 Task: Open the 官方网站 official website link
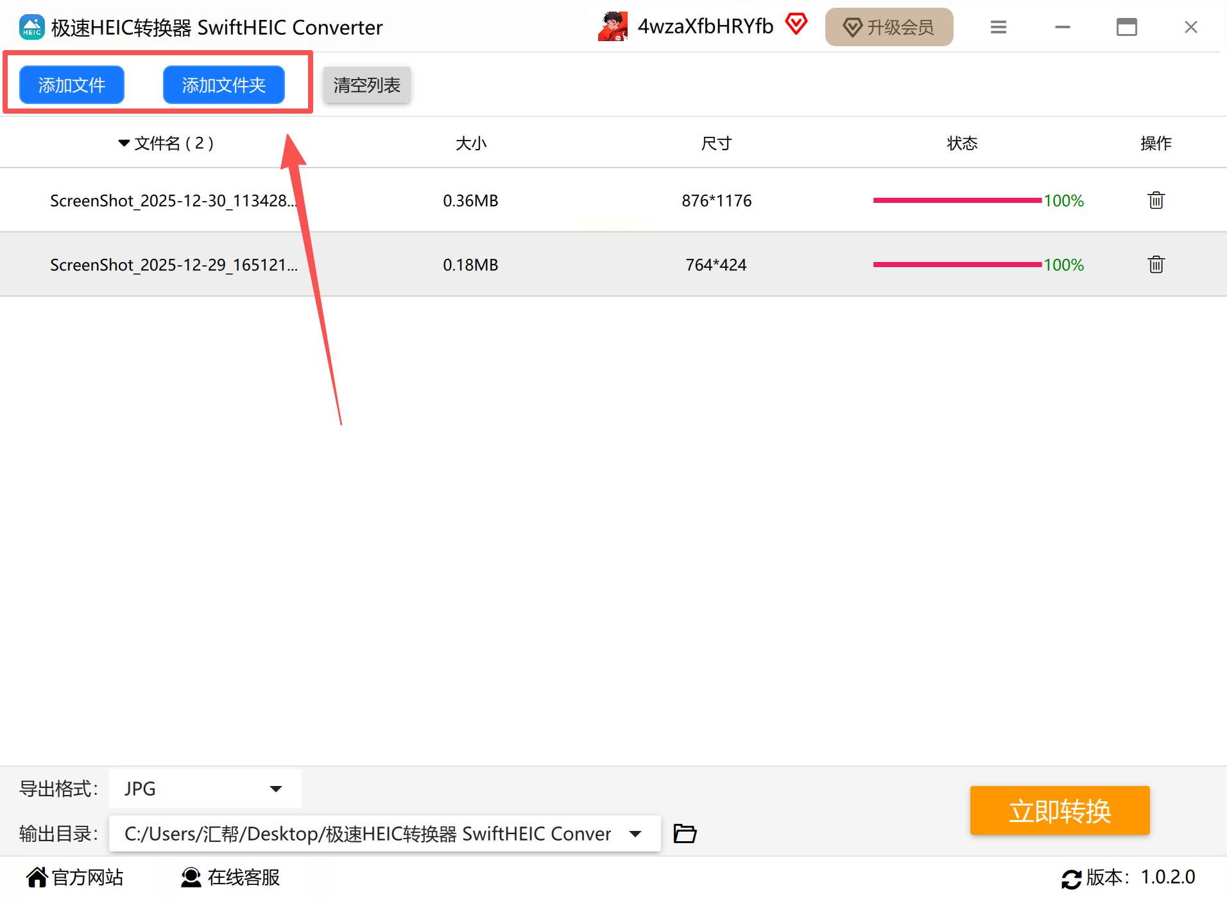(75, 877)
